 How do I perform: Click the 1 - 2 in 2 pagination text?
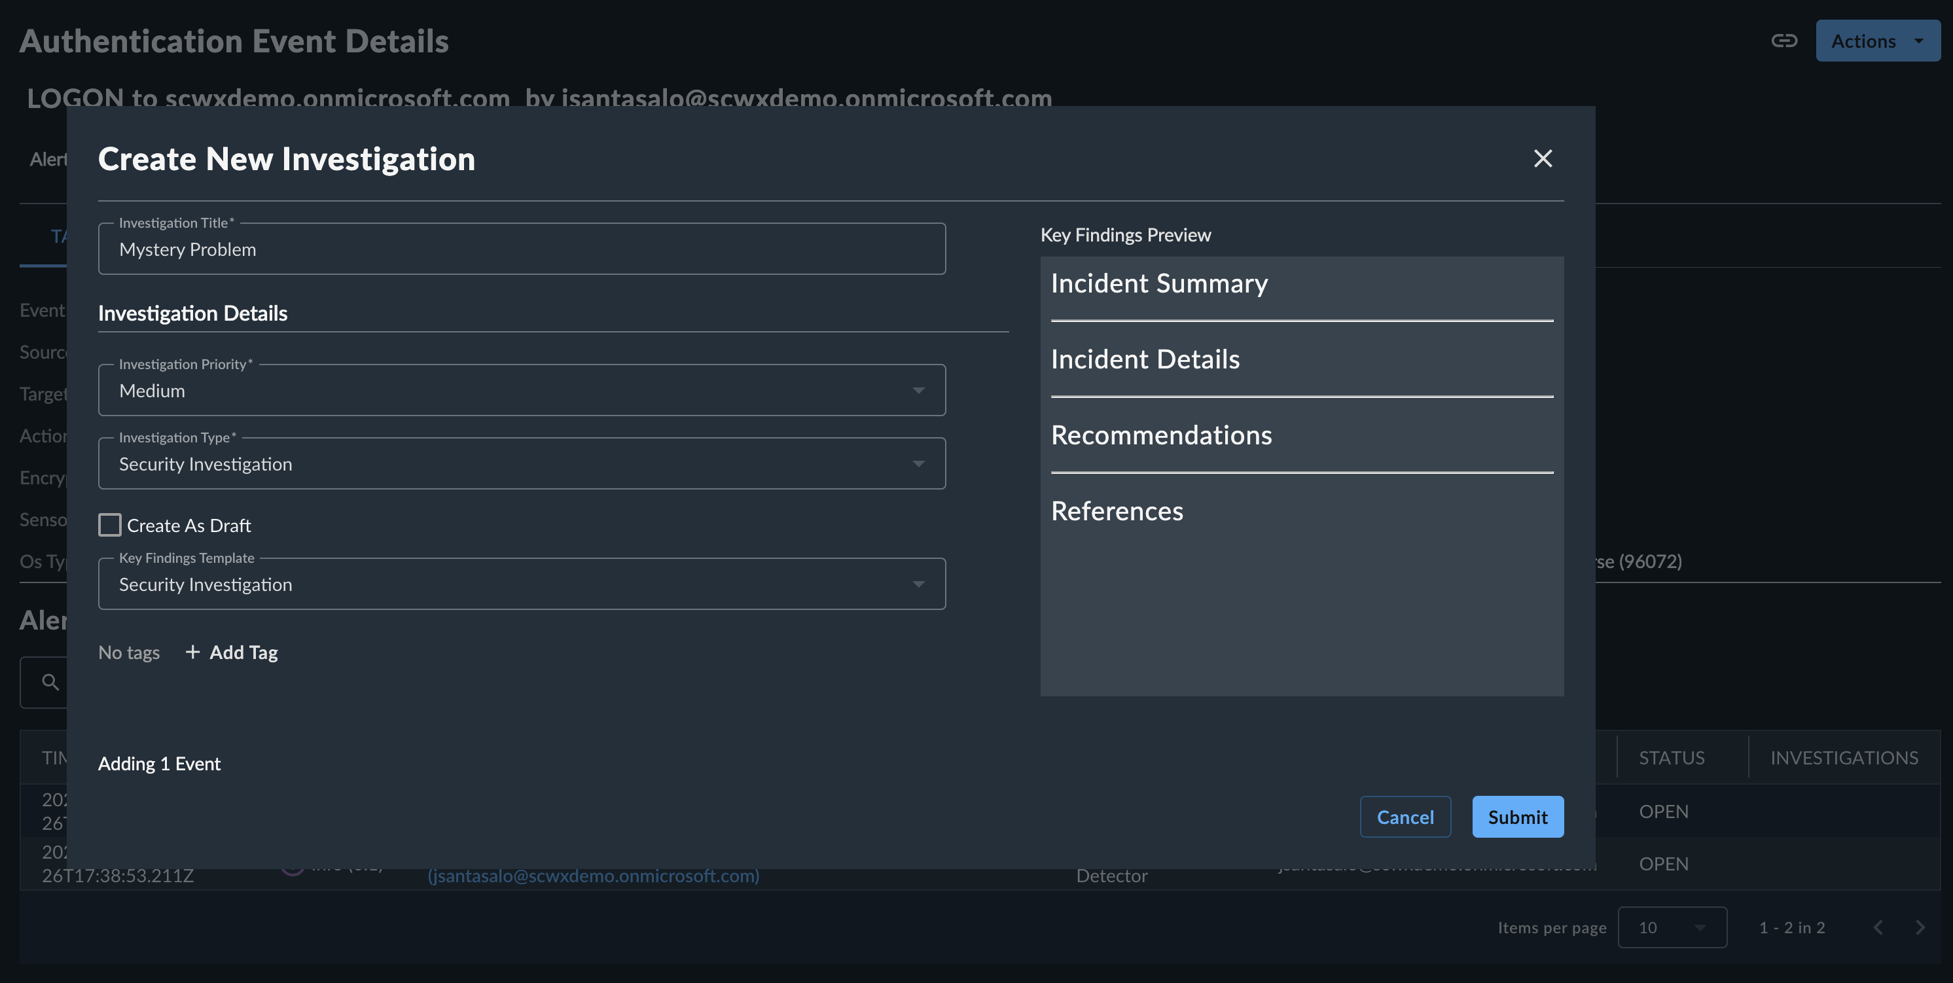pyautogui.click(x=1791, y=927)
